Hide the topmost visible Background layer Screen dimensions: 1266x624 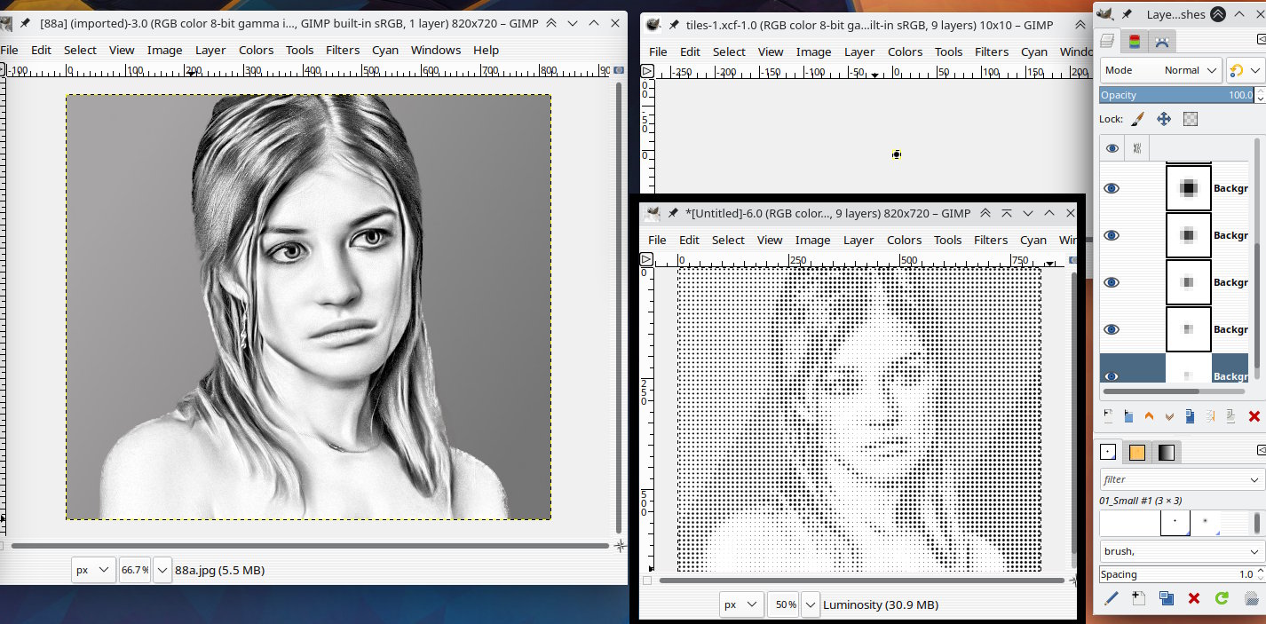click(x=1112, y=188)
